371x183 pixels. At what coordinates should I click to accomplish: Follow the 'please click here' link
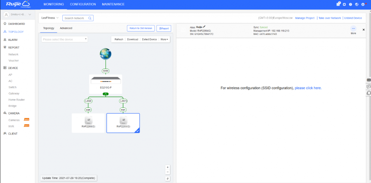(308, 88)
